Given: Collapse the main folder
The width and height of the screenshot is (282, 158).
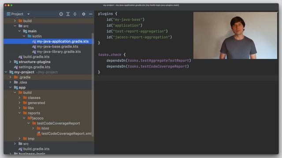Looking at the screenshot, I should (19, 31).
